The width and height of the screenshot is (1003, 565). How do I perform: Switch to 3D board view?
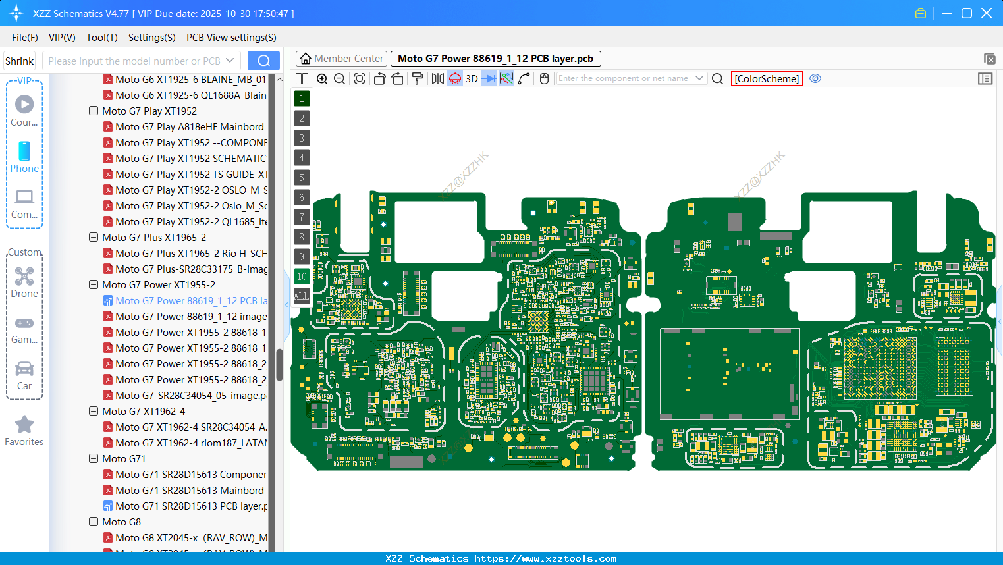(x=471, y=78)
